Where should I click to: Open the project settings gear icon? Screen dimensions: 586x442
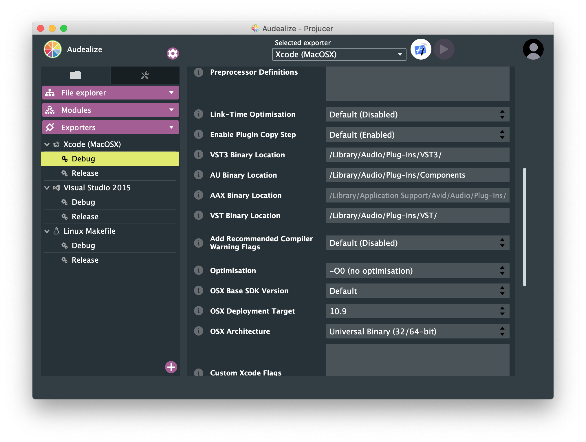173,53
